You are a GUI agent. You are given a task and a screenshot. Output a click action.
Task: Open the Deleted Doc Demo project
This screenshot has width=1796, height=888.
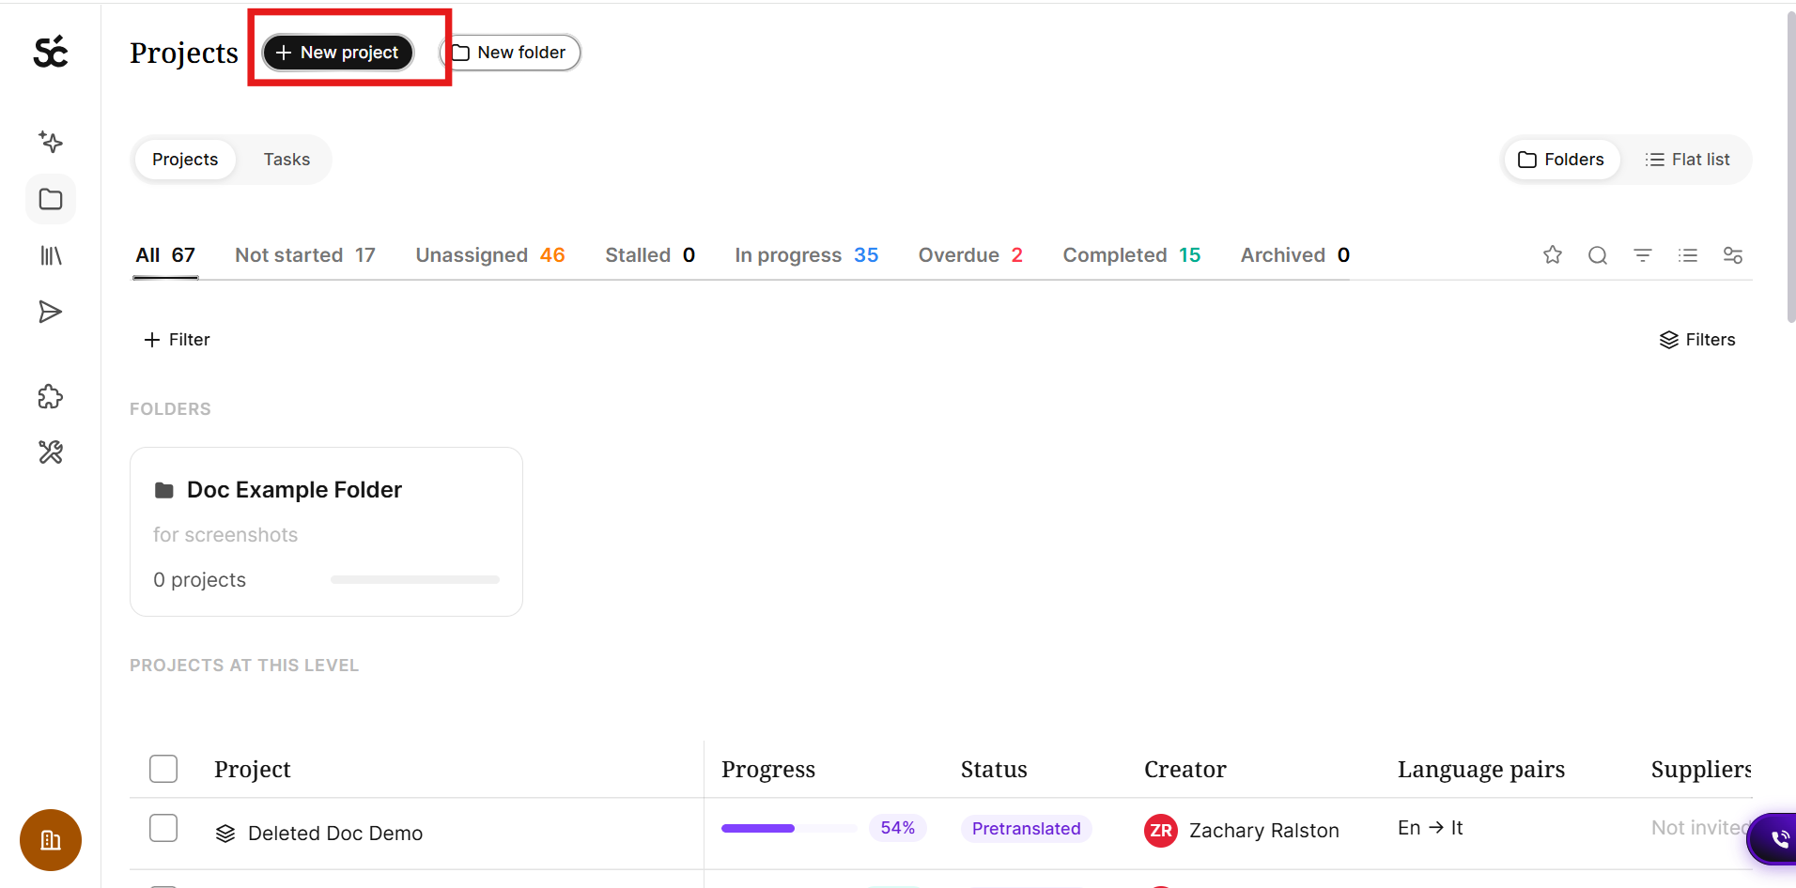click(x=335, y=834)
